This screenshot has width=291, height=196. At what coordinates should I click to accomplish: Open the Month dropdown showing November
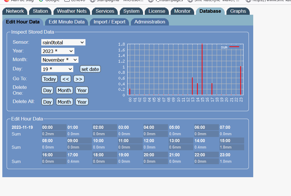[60, 60]
